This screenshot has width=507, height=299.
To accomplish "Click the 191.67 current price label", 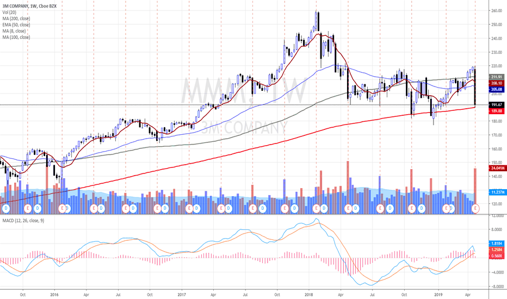I will 496,105.
